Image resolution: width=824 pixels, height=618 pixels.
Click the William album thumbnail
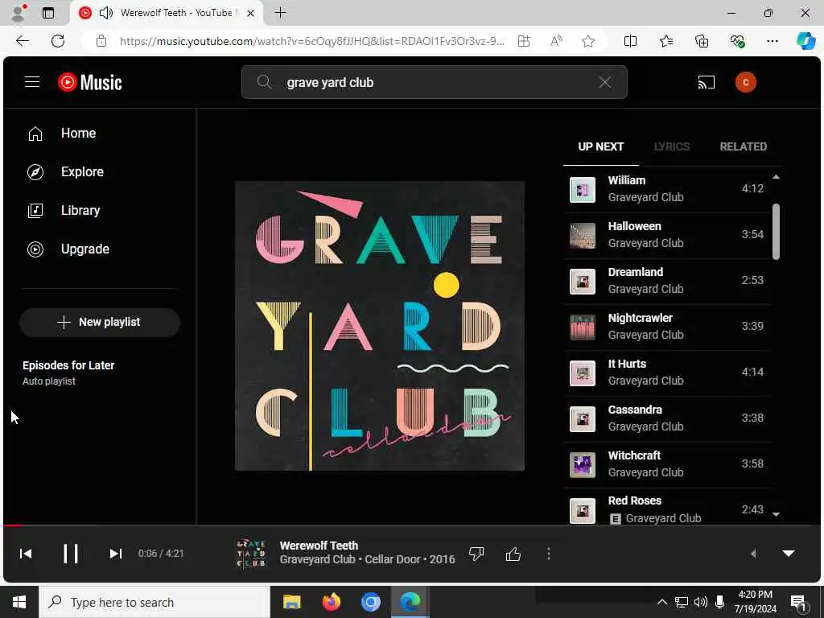point(583,190)
